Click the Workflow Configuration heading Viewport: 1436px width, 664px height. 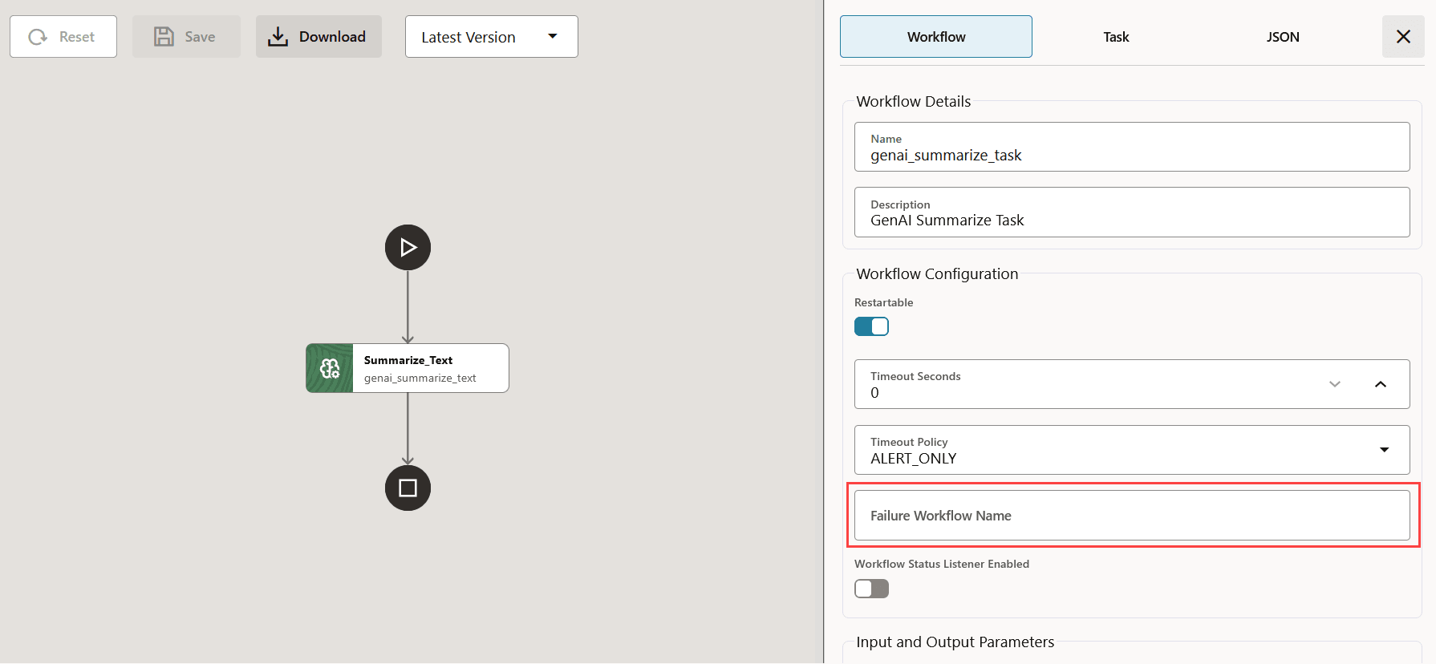(x=937, y=274)
